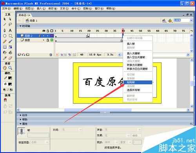Click green outline color of 底层
Image resolution: width=196 pixels, height=153 pixels.
click(52, 40)
